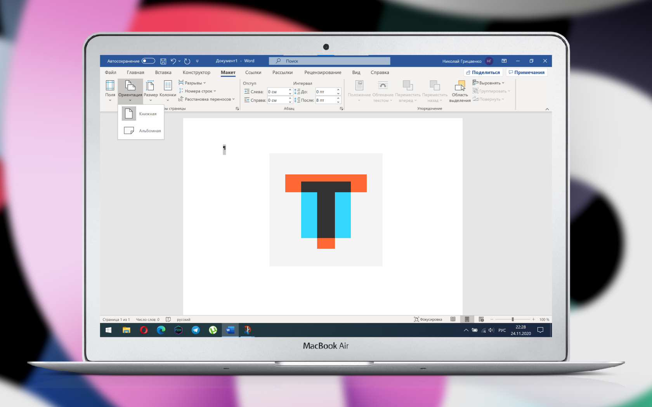Click the Слева indent input field
The height and width of the screenshot is (407, 652).
pos(277,92)
